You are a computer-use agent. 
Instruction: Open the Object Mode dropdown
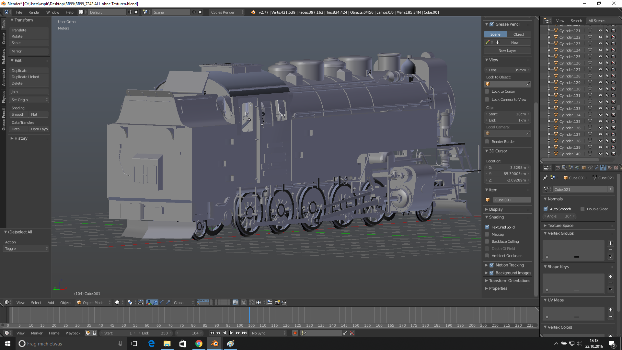(93, 302)
